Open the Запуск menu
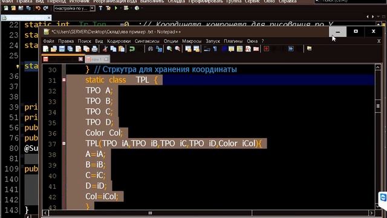The height and width of the screenshot is (218, 387). click(x=213, y=41)
